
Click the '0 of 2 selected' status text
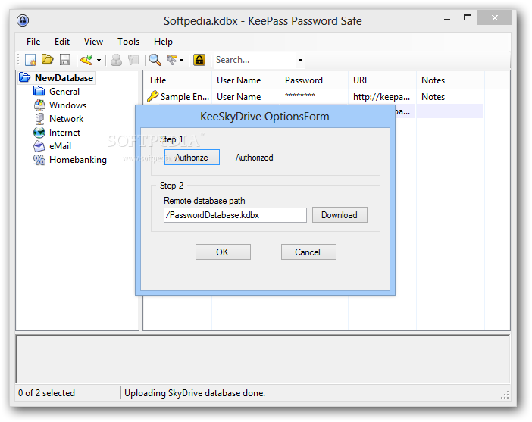click(46, 392)
